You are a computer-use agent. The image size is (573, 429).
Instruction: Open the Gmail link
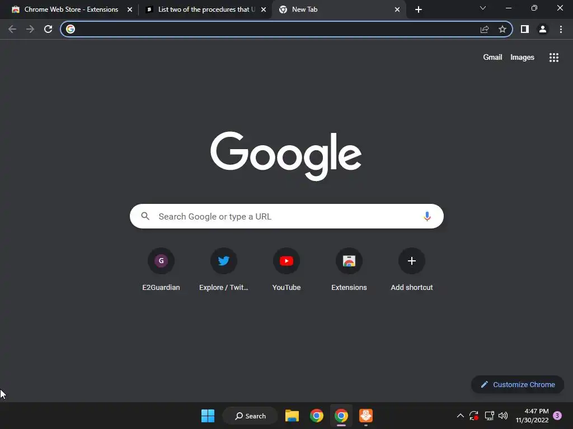pyautogui.click(x=492, y=58)
